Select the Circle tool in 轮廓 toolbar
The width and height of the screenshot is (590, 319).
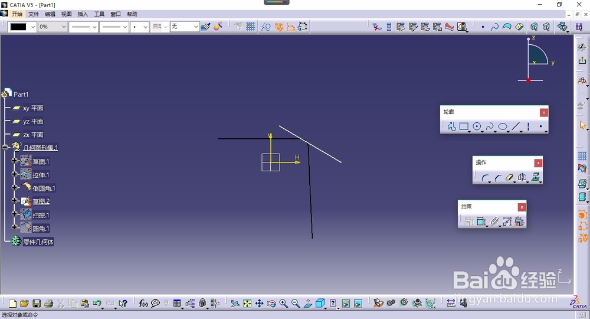click(477, 126)
